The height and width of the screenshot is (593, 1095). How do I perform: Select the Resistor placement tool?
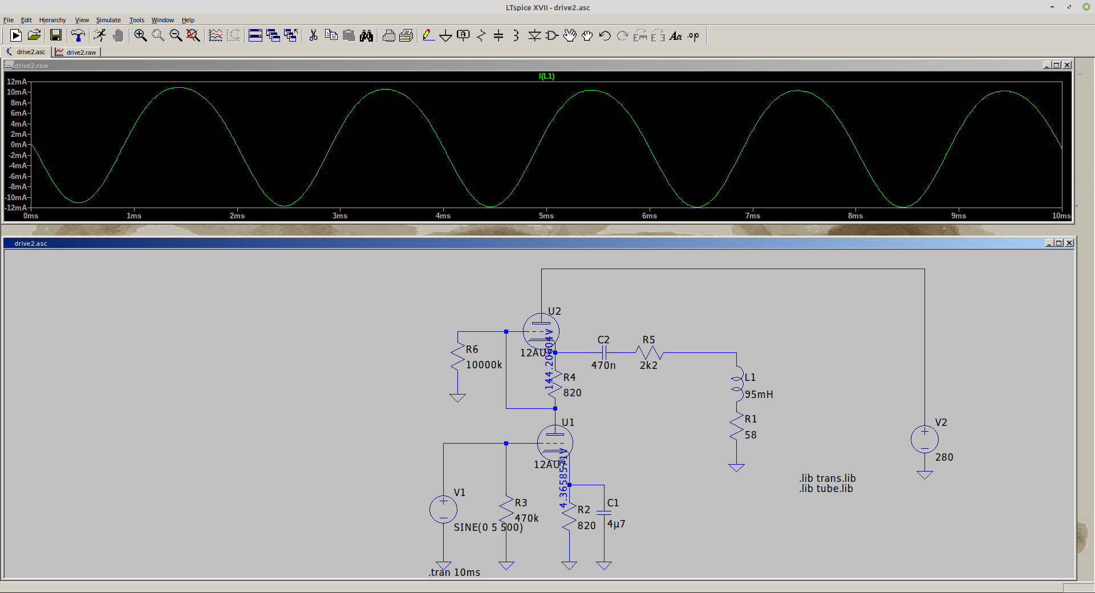pos(481,35)
